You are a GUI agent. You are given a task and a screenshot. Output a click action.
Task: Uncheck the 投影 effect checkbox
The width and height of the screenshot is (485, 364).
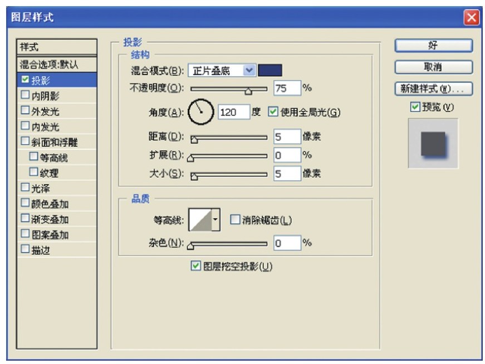[25, 80]
